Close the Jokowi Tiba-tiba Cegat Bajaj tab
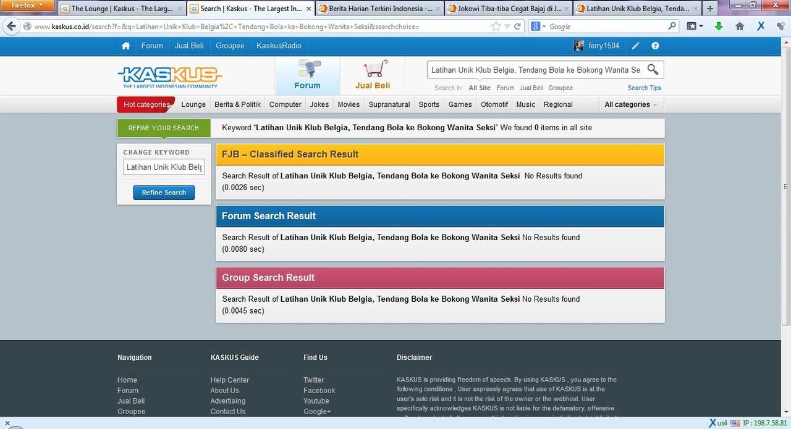The width and height of the screenshot is (791, 429). pyautogui.click(x=567, y=9)
